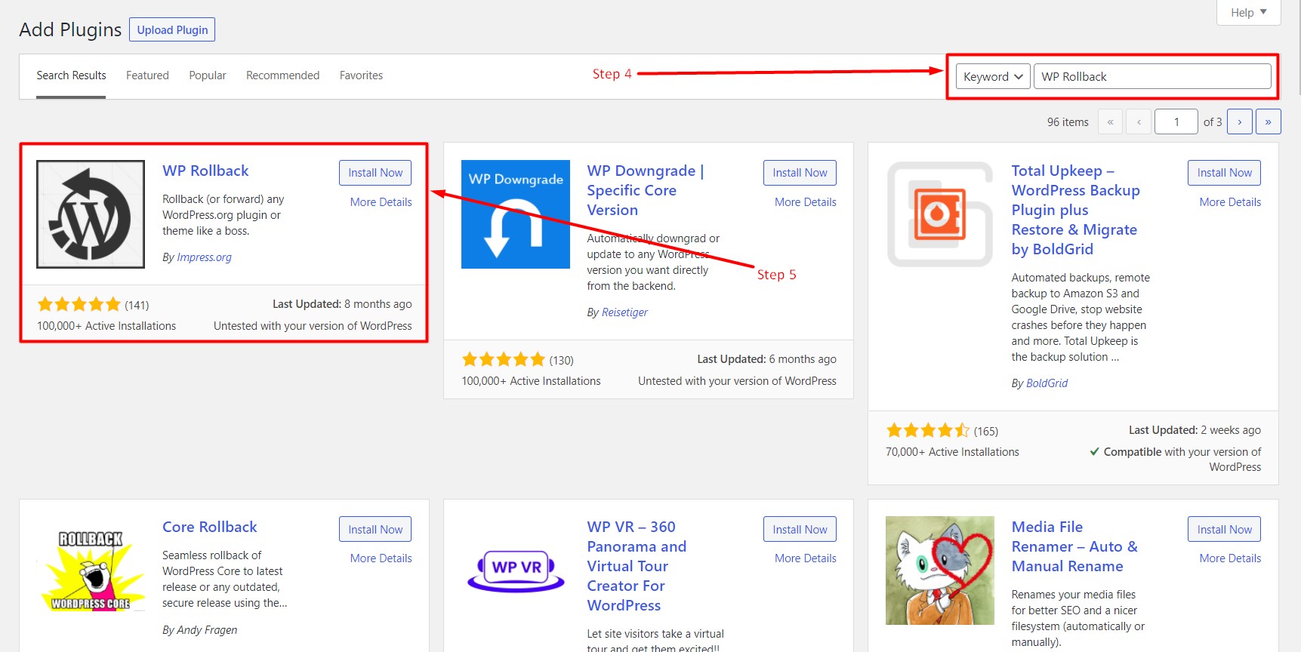
Task: Click the current page number field
Action: pyautogui.click(x=1176, y=121)
